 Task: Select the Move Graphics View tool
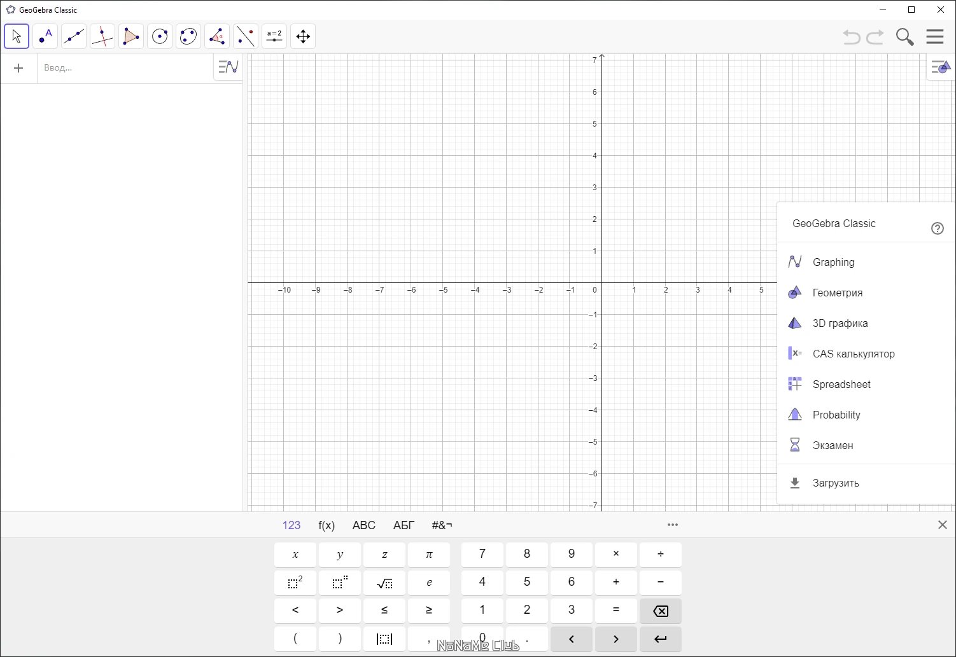303,36
